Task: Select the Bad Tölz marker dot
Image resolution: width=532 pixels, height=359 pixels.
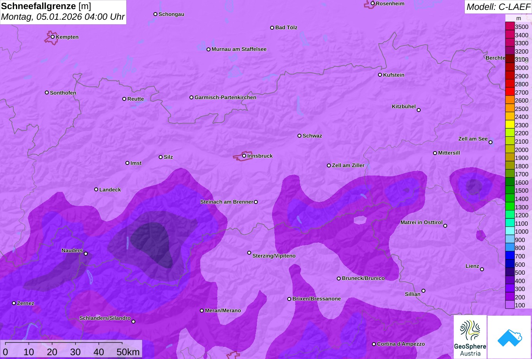Action: pos(272,28)
